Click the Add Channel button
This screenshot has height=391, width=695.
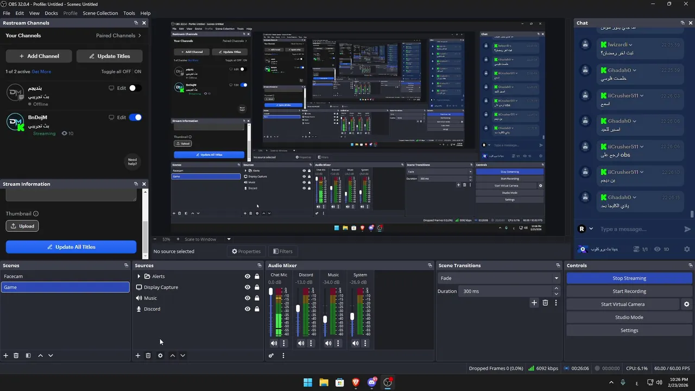pyautogui.click(x=39, y=56)
